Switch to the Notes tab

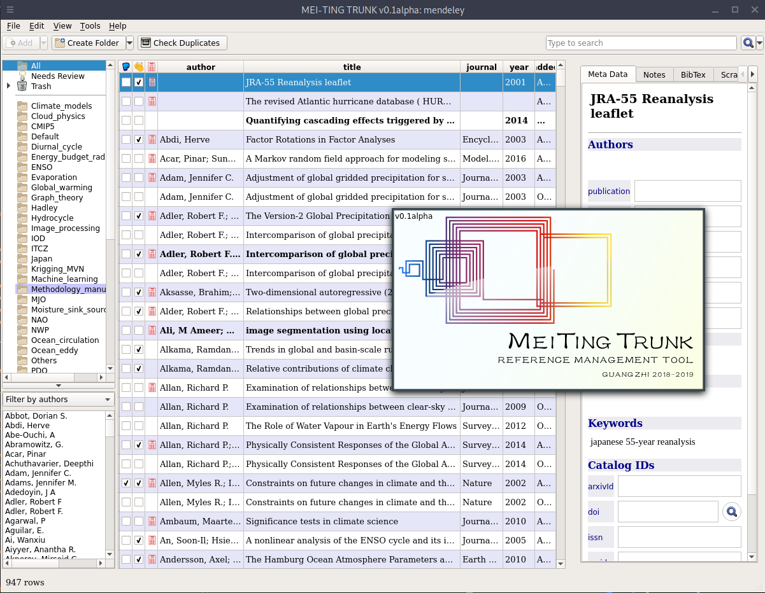click(x=654, y=74)
